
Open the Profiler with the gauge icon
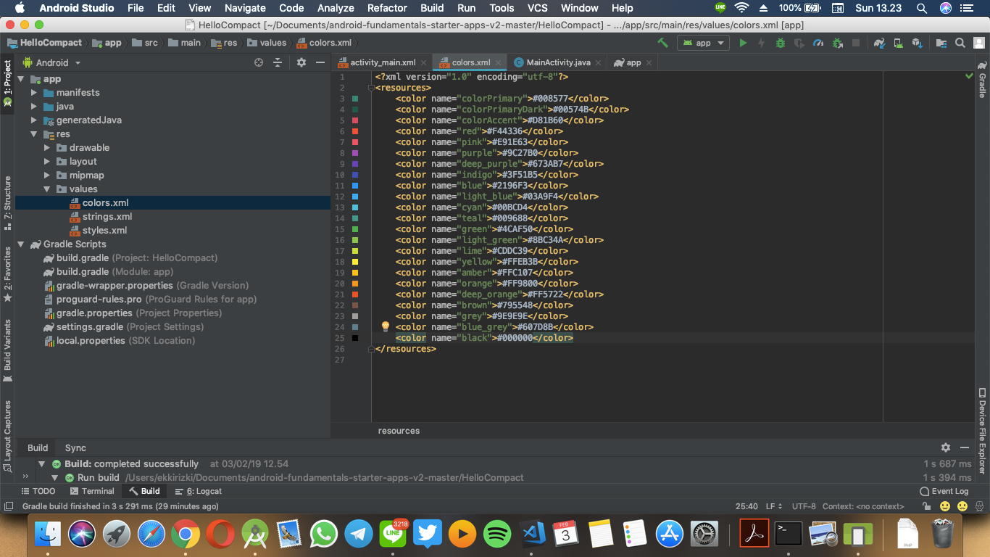point(818,42)
